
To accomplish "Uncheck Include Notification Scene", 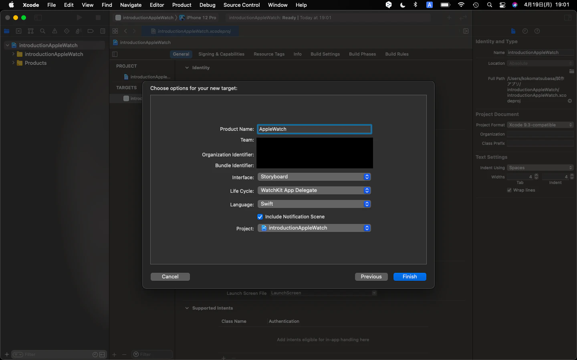I will point(260,217).
